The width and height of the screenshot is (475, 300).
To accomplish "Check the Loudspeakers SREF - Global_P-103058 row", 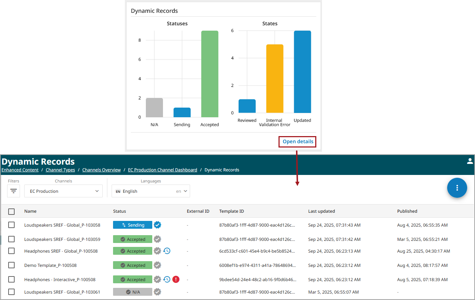I will point(11,225).
